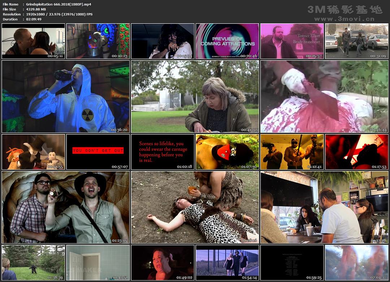Select the open white door thumbnail
Image resolution: width=390 pixels, height=282 pixels.
(98, 263)
